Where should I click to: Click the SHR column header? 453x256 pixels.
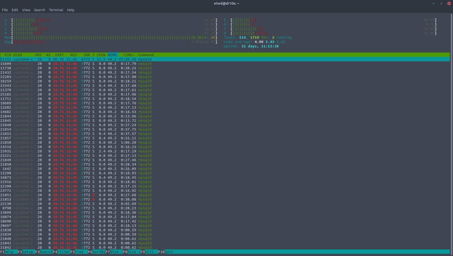coord(87,55)
